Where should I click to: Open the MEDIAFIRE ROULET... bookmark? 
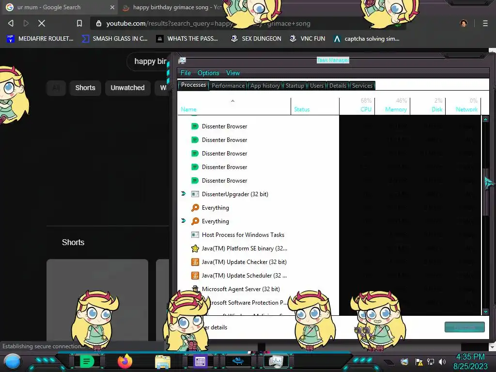point(40,39)
